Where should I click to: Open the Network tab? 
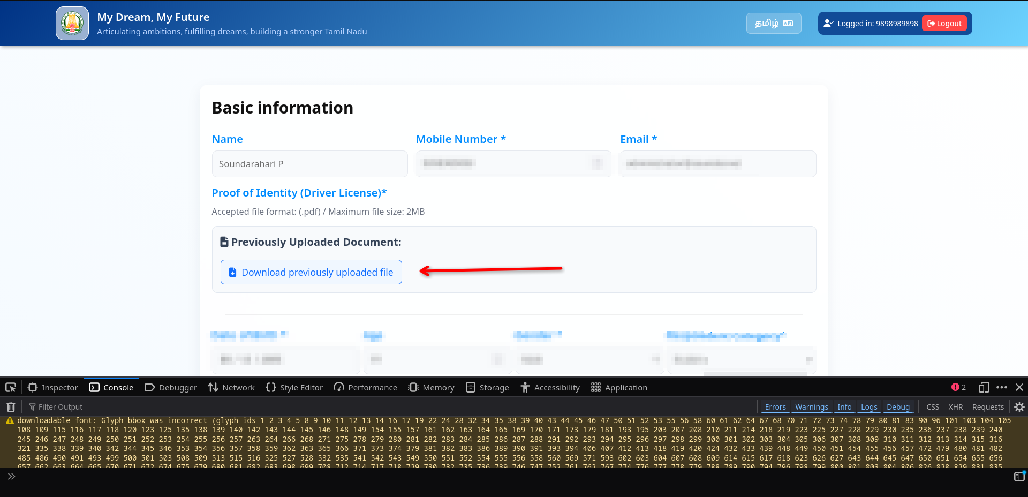[231, 387]
